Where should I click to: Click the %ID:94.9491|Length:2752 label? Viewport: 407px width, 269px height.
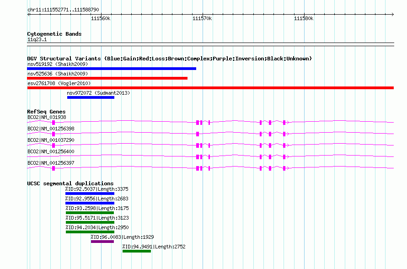[x=154, y=247]
